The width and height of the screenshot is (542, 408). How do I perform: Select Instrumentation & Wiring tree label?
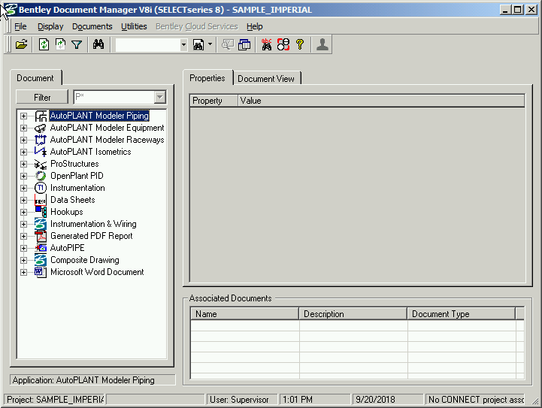93,224
